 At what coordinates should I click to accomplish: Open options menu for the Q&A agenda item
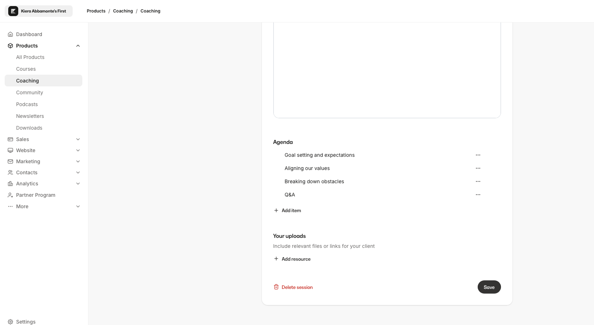(478, 194)
